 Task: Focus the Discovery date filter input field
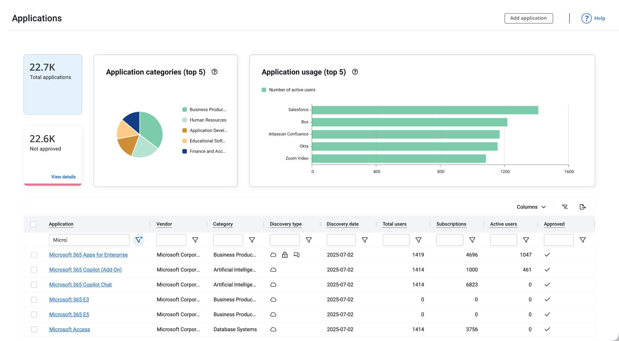[341, 240]
